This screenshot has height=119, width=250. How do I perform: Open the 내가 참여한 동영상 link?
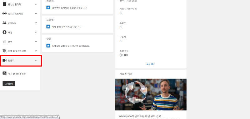(17, 74)
